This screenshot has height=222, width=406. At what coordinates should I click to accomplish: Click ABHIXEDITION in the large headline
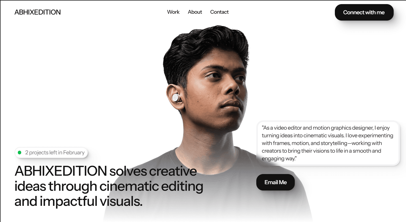[x=61, y=171]
